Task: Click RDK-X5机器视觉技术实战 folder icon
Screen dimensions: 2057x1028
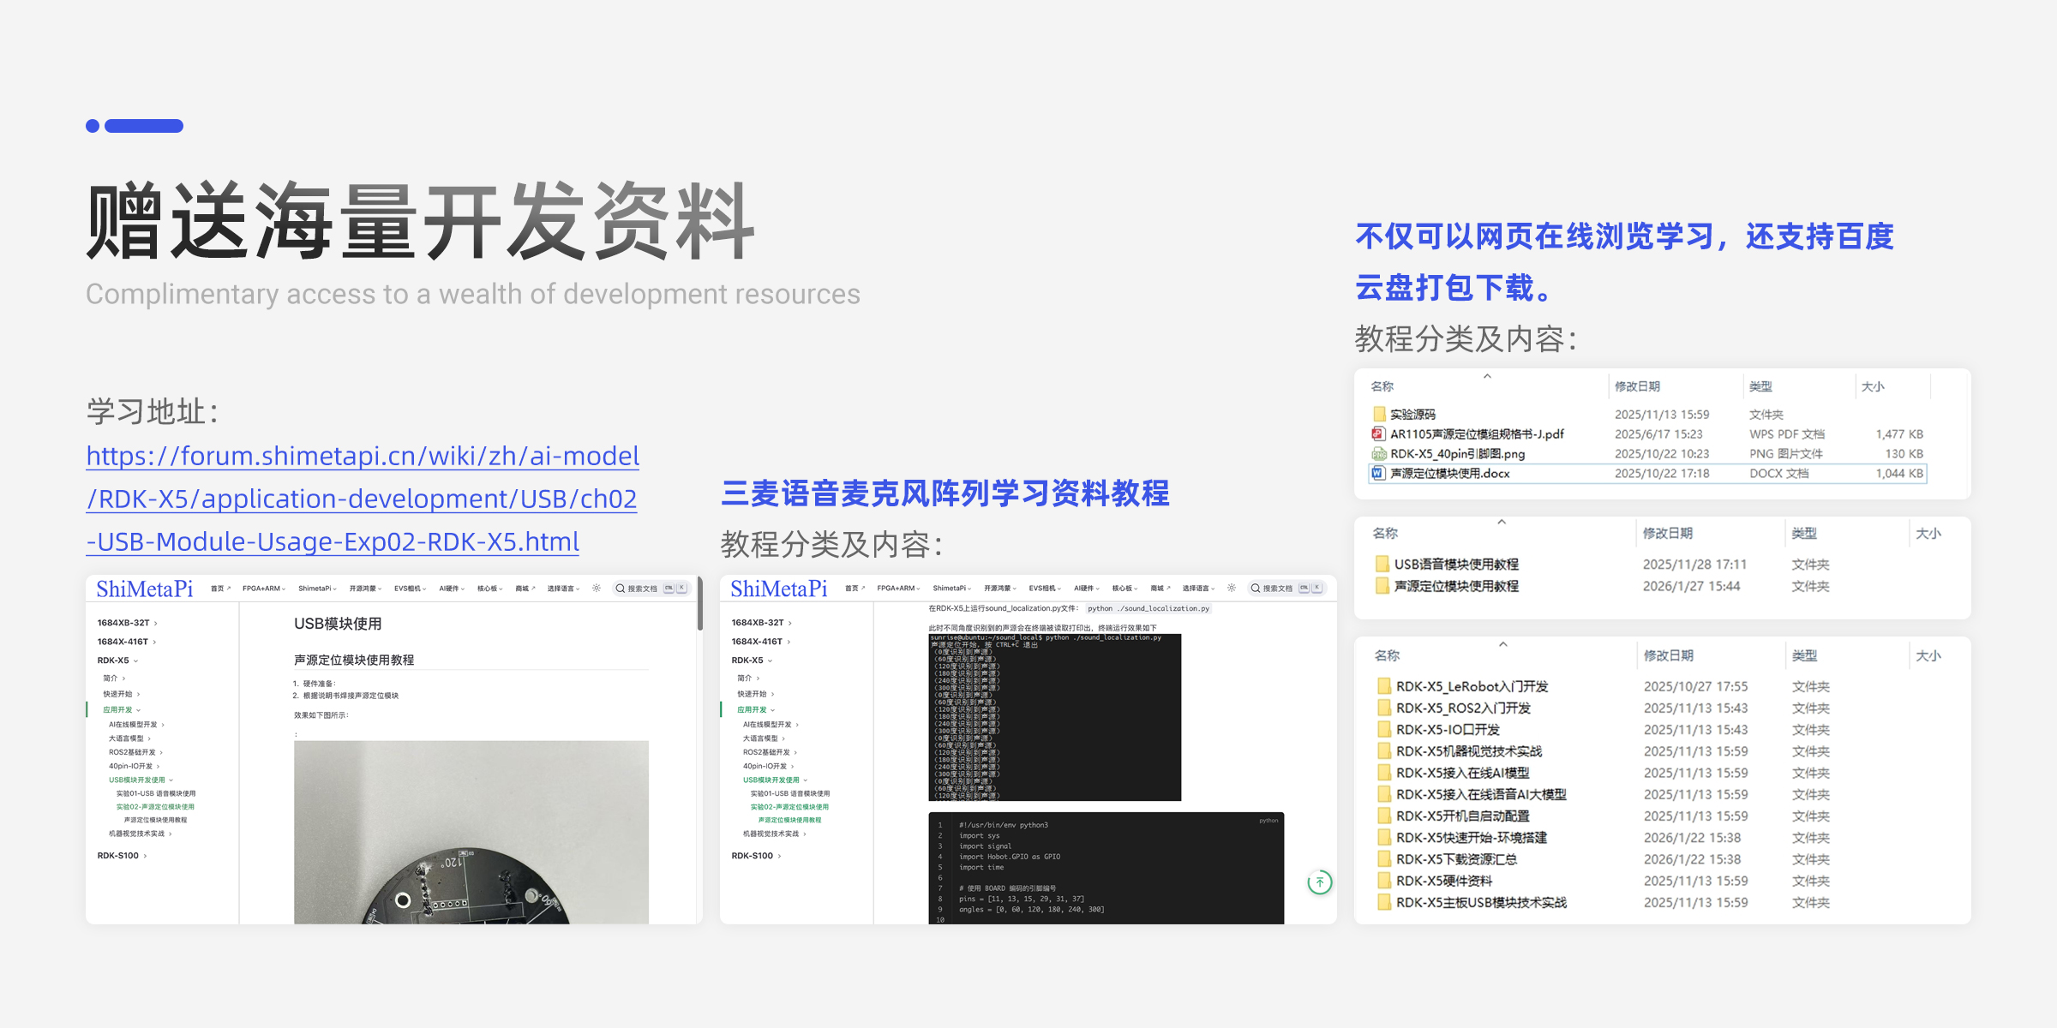Action: [x=1384, y=750]
